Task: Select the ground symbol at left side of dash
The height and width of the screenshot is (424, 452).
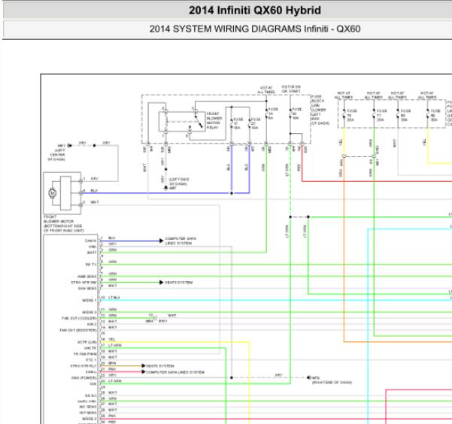Action: point(165,188)
